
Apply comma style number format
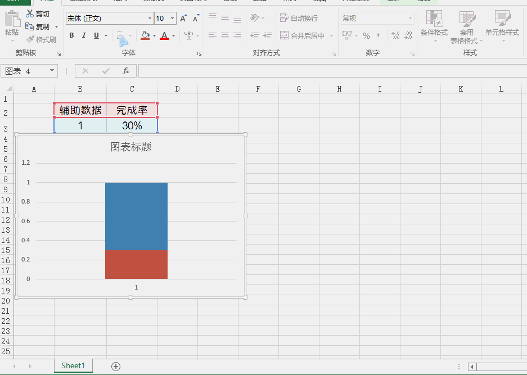click(379, 35)
